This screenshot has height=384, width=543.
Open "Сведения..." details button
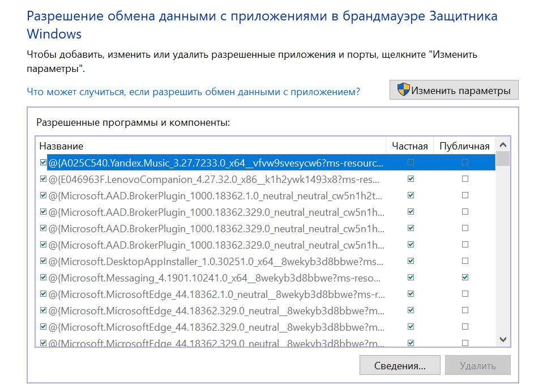pos(400,365)
